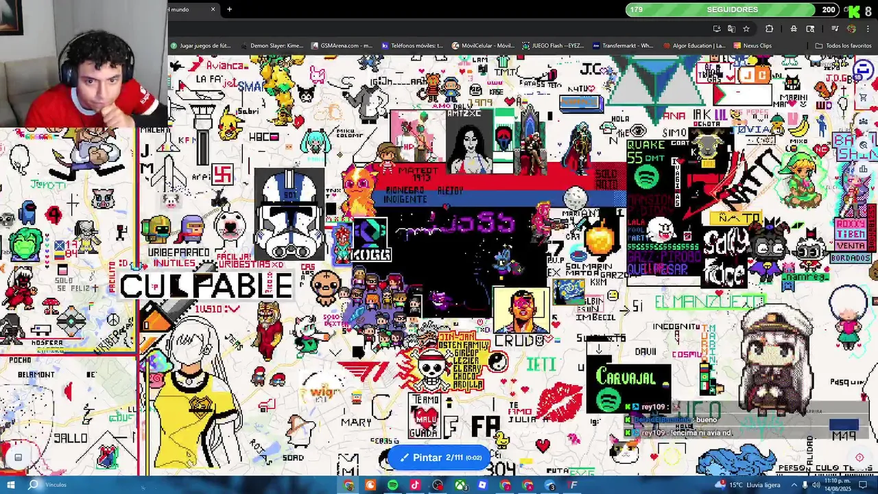Click the blue Pintar paint button
Image resolution: width=878 pixels, height=494 pixels.
tap(439, 458)
